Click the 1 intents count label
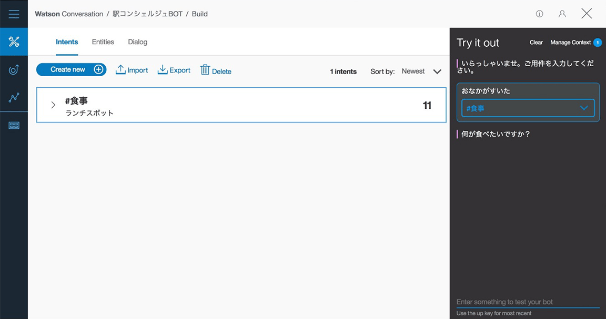Screen dimensions: 606x319 click(x=343, y=71)
